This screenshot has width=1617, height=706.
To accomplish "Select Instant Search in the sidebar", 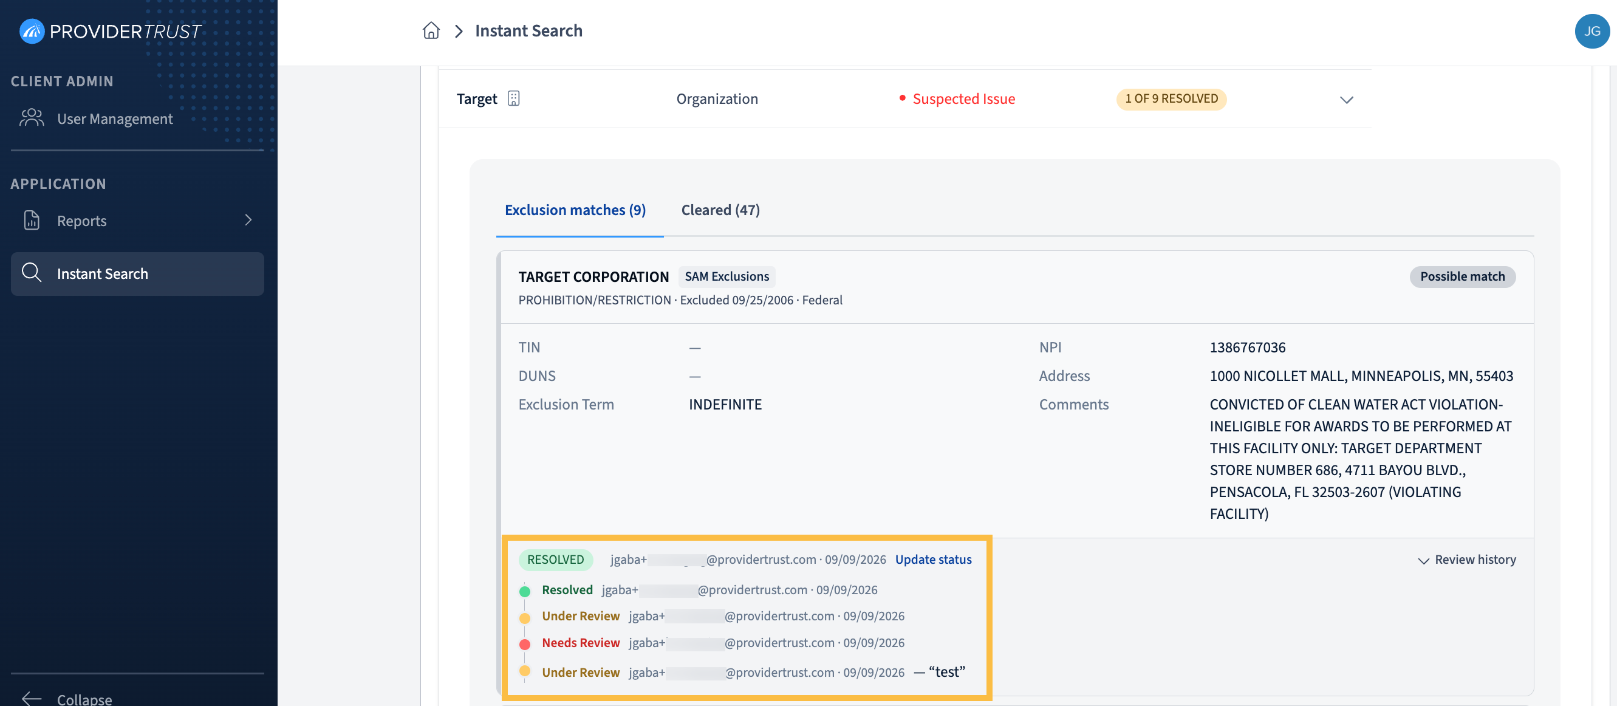I will pyautogui.click(x=137, y=273).
